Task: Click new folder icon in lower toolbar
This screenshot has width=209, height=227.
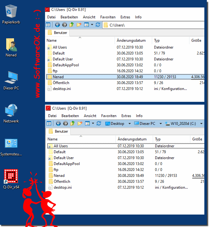Action: [x=80, y=124]
